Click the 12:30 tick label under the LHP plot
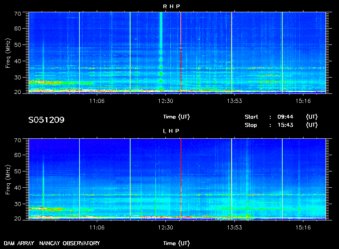The height and width of the screenshot is (249, 339). [165, 227]
